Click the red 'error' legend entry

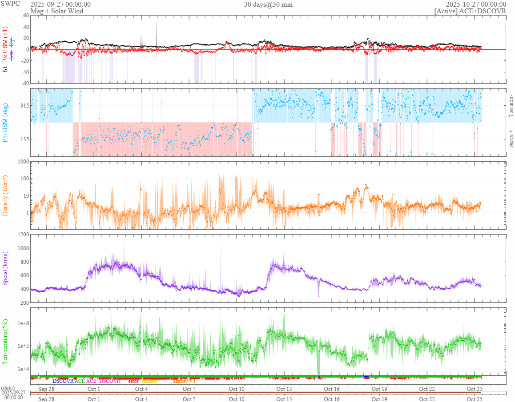coord(133,381)
